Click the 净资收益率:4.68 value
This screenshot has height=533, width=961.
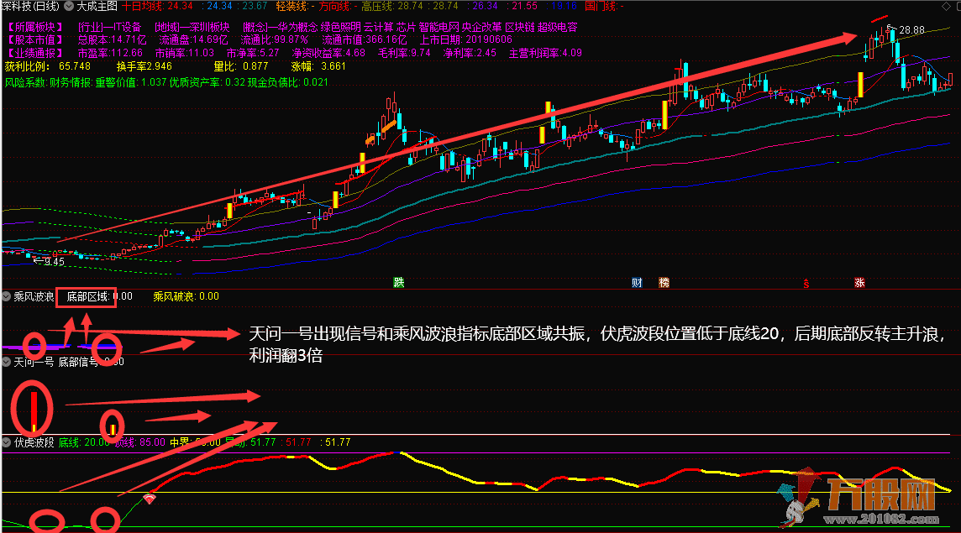point(328,54)
